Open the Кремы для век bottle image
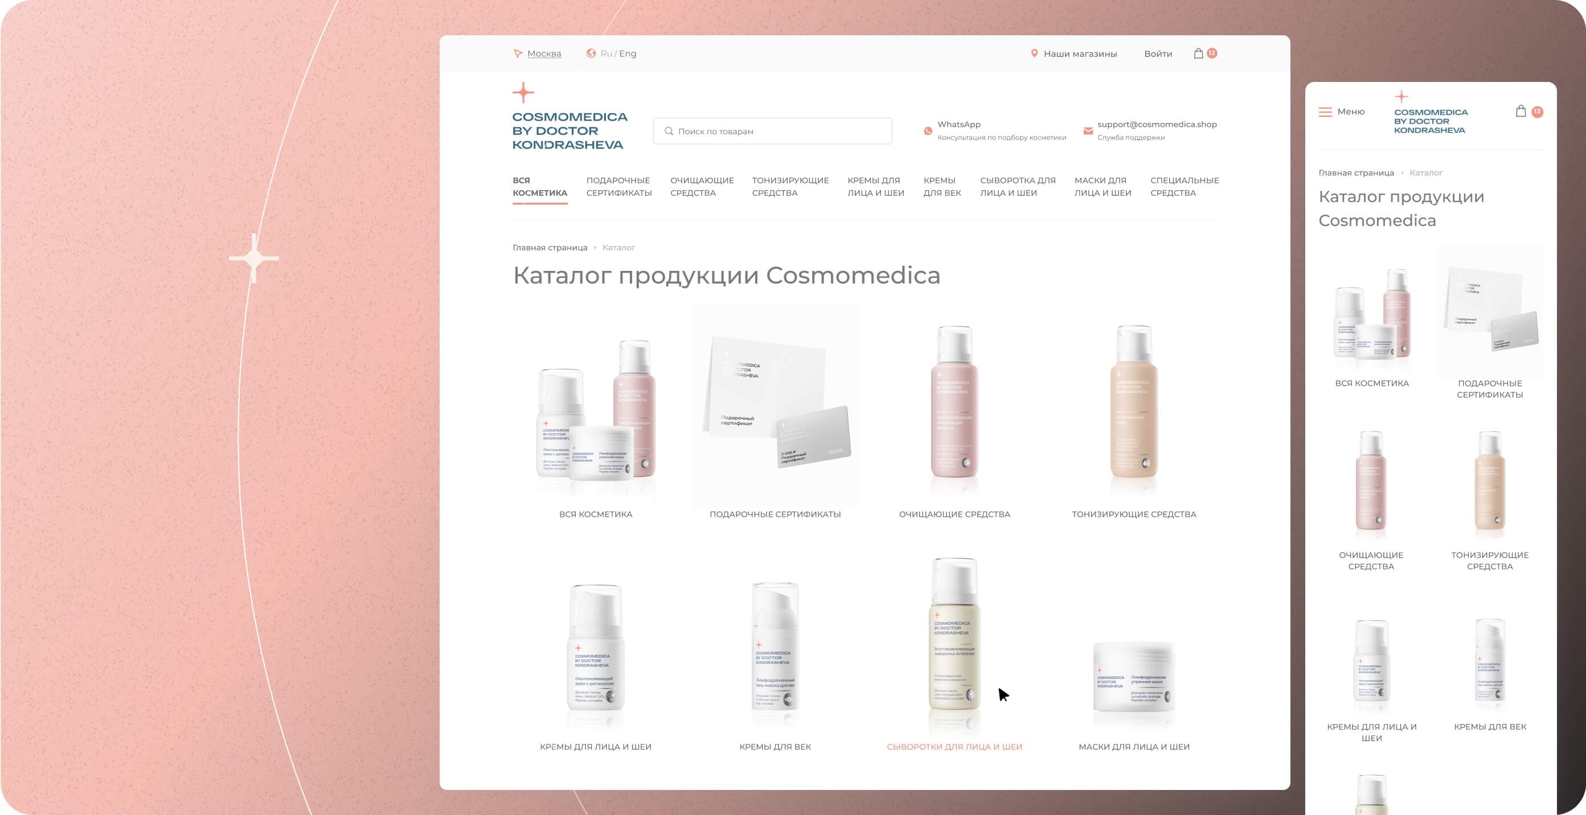This screenshot has height=815, width=1586. click(775, 646)
